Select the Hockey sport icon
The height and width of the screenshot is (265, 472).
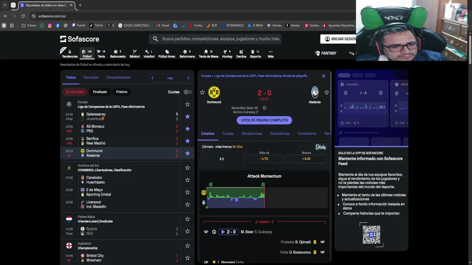tap(227, 54)
